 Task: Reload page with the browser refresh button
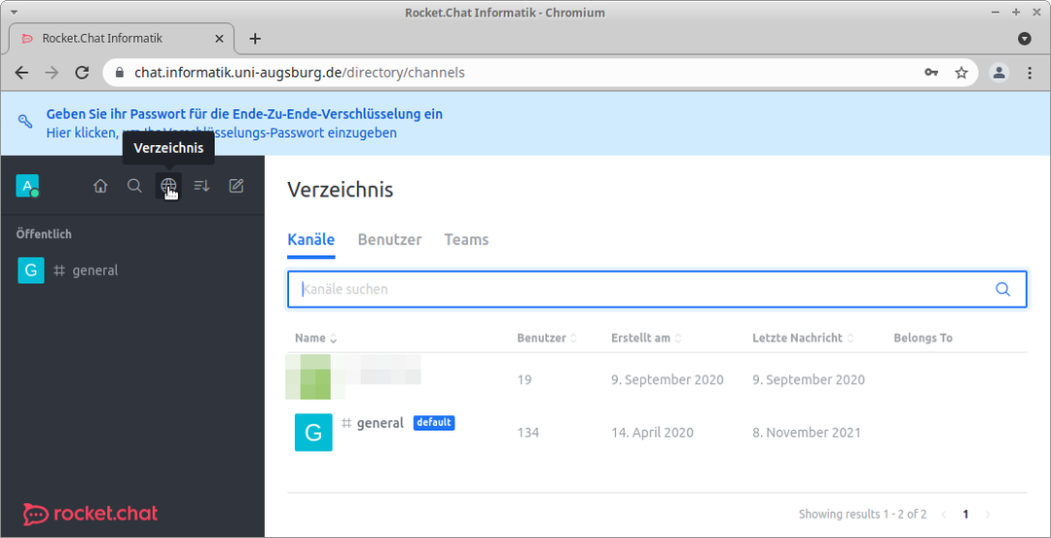coord(82,72)
